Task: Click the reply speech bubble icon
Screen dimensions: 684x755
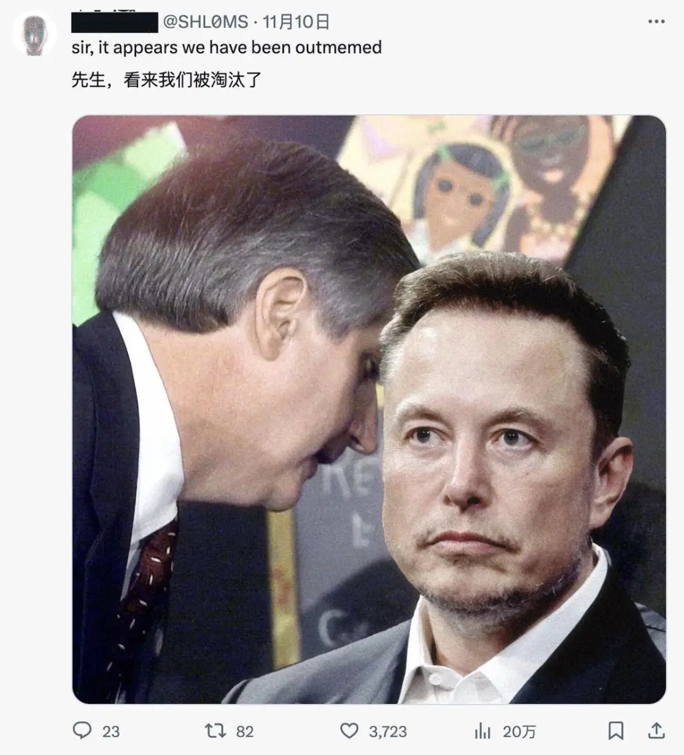Action: 82,730
